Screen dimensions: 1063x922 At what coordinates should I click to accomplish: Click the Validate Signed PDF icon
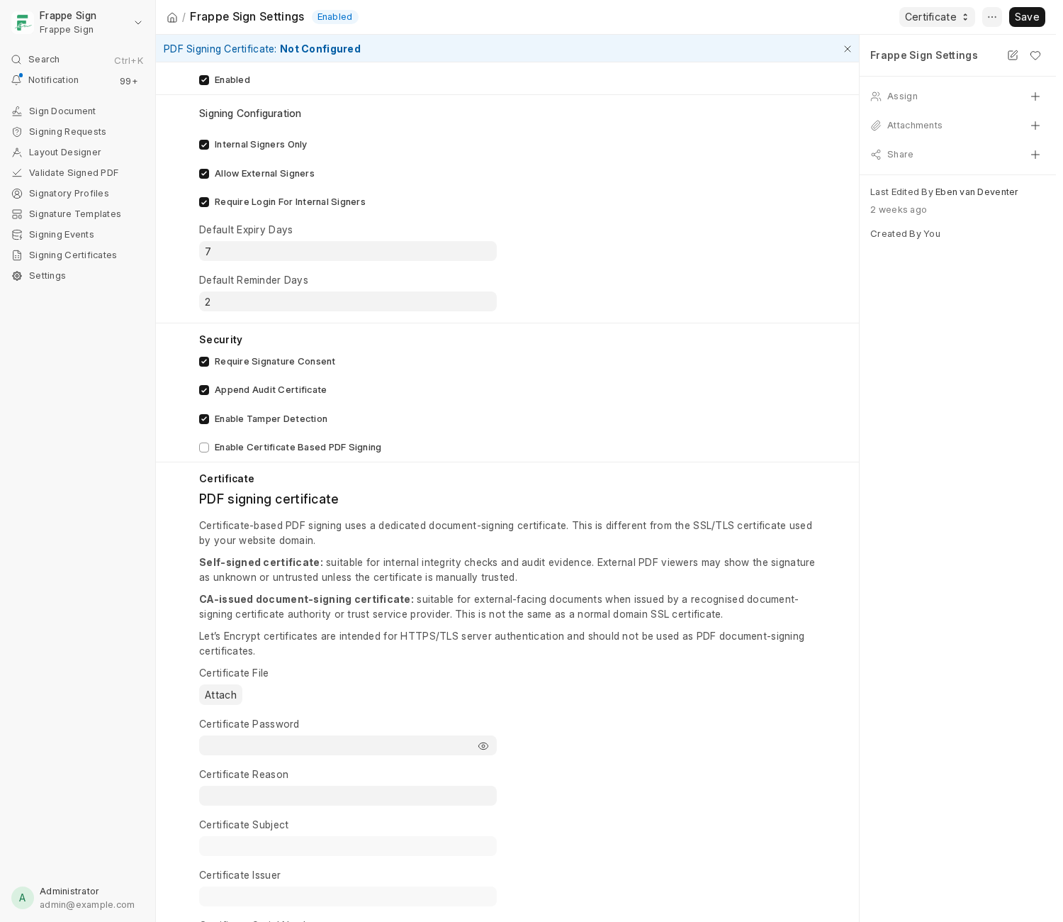tap(17, 173)
